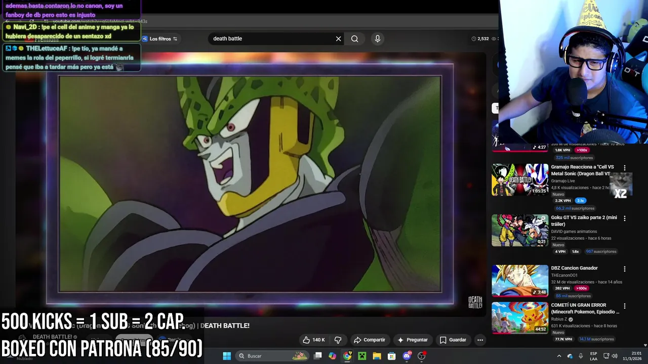Image resolution: width=648 pixels, height=364 pixels.
Task: Open network settings from the tray
Action: click(x=605, y=356)
